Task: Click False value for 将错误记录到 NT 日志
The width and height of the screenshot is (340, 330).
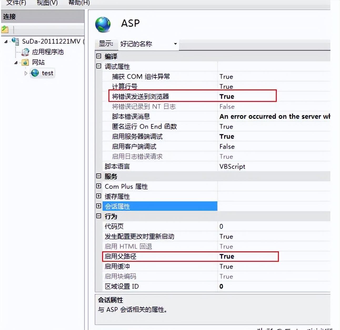Action: coord(227,106)
